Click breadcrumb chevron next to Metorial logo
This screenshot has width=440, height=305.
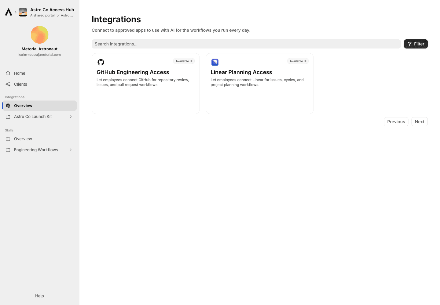tap(16, 12)
